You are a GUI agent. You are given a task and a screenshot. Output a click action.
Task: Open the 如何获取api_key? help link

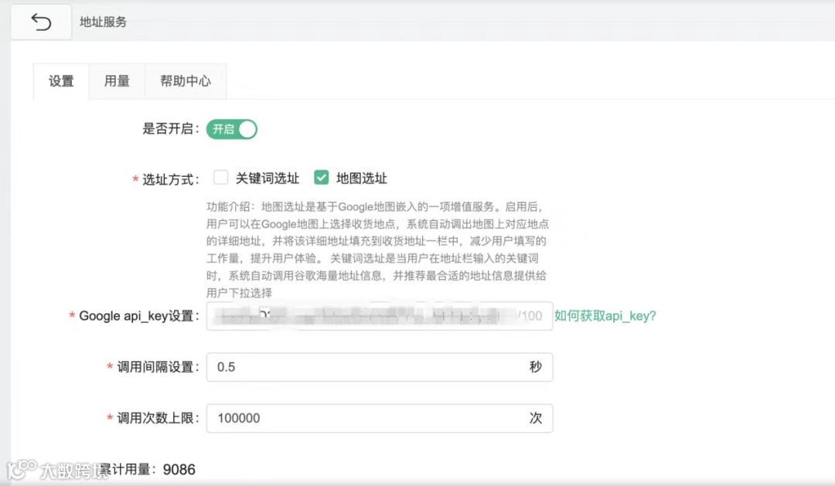click(605, 316)
